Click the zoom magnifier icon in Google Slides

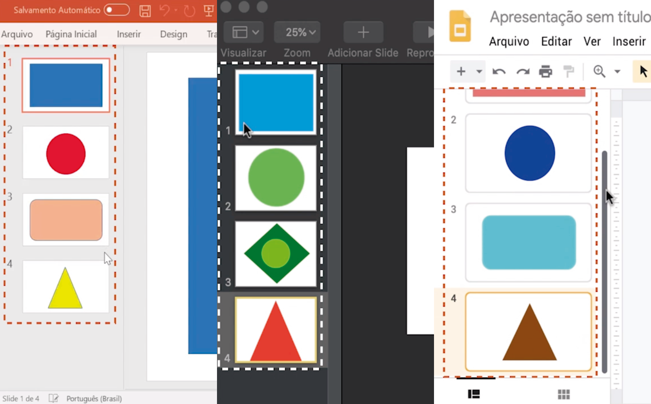(599, 72)
